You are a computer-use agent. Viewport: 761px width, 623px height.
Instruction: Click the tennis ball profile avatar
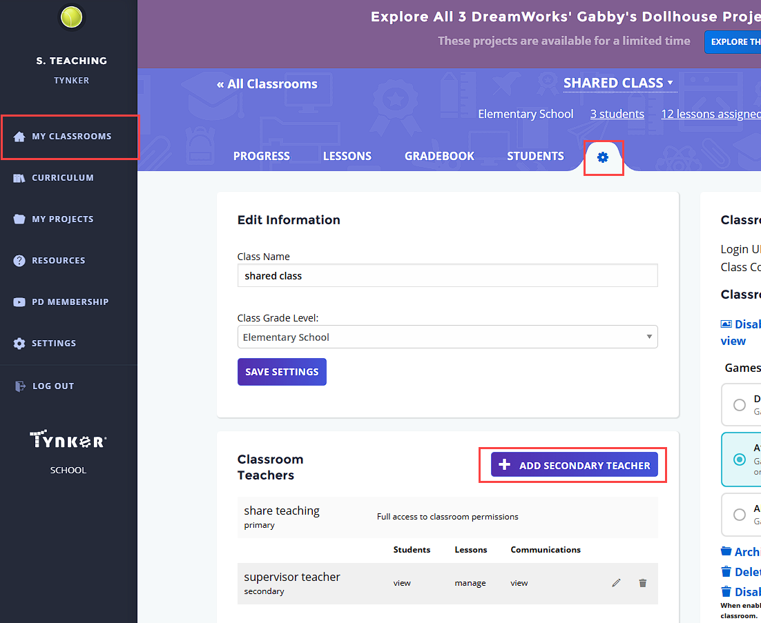pyautogui.click(x=71, y=17)
